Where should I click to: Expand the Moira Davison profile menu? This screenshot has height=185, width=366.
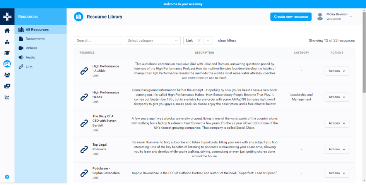coord(351,17)
